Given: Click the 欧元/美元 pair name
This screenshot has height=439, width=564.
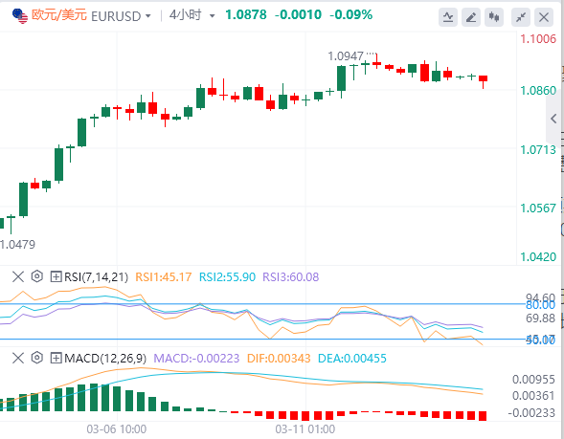Looking at the screenshot, I should [x=59, y=15].
